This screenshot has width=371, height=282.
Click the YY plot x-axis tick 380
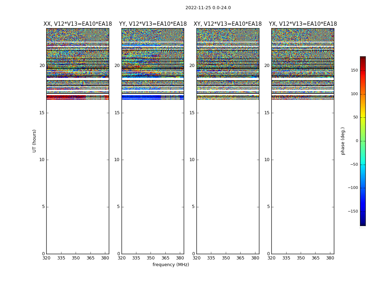pyautogui.click(x=180, y=258)
